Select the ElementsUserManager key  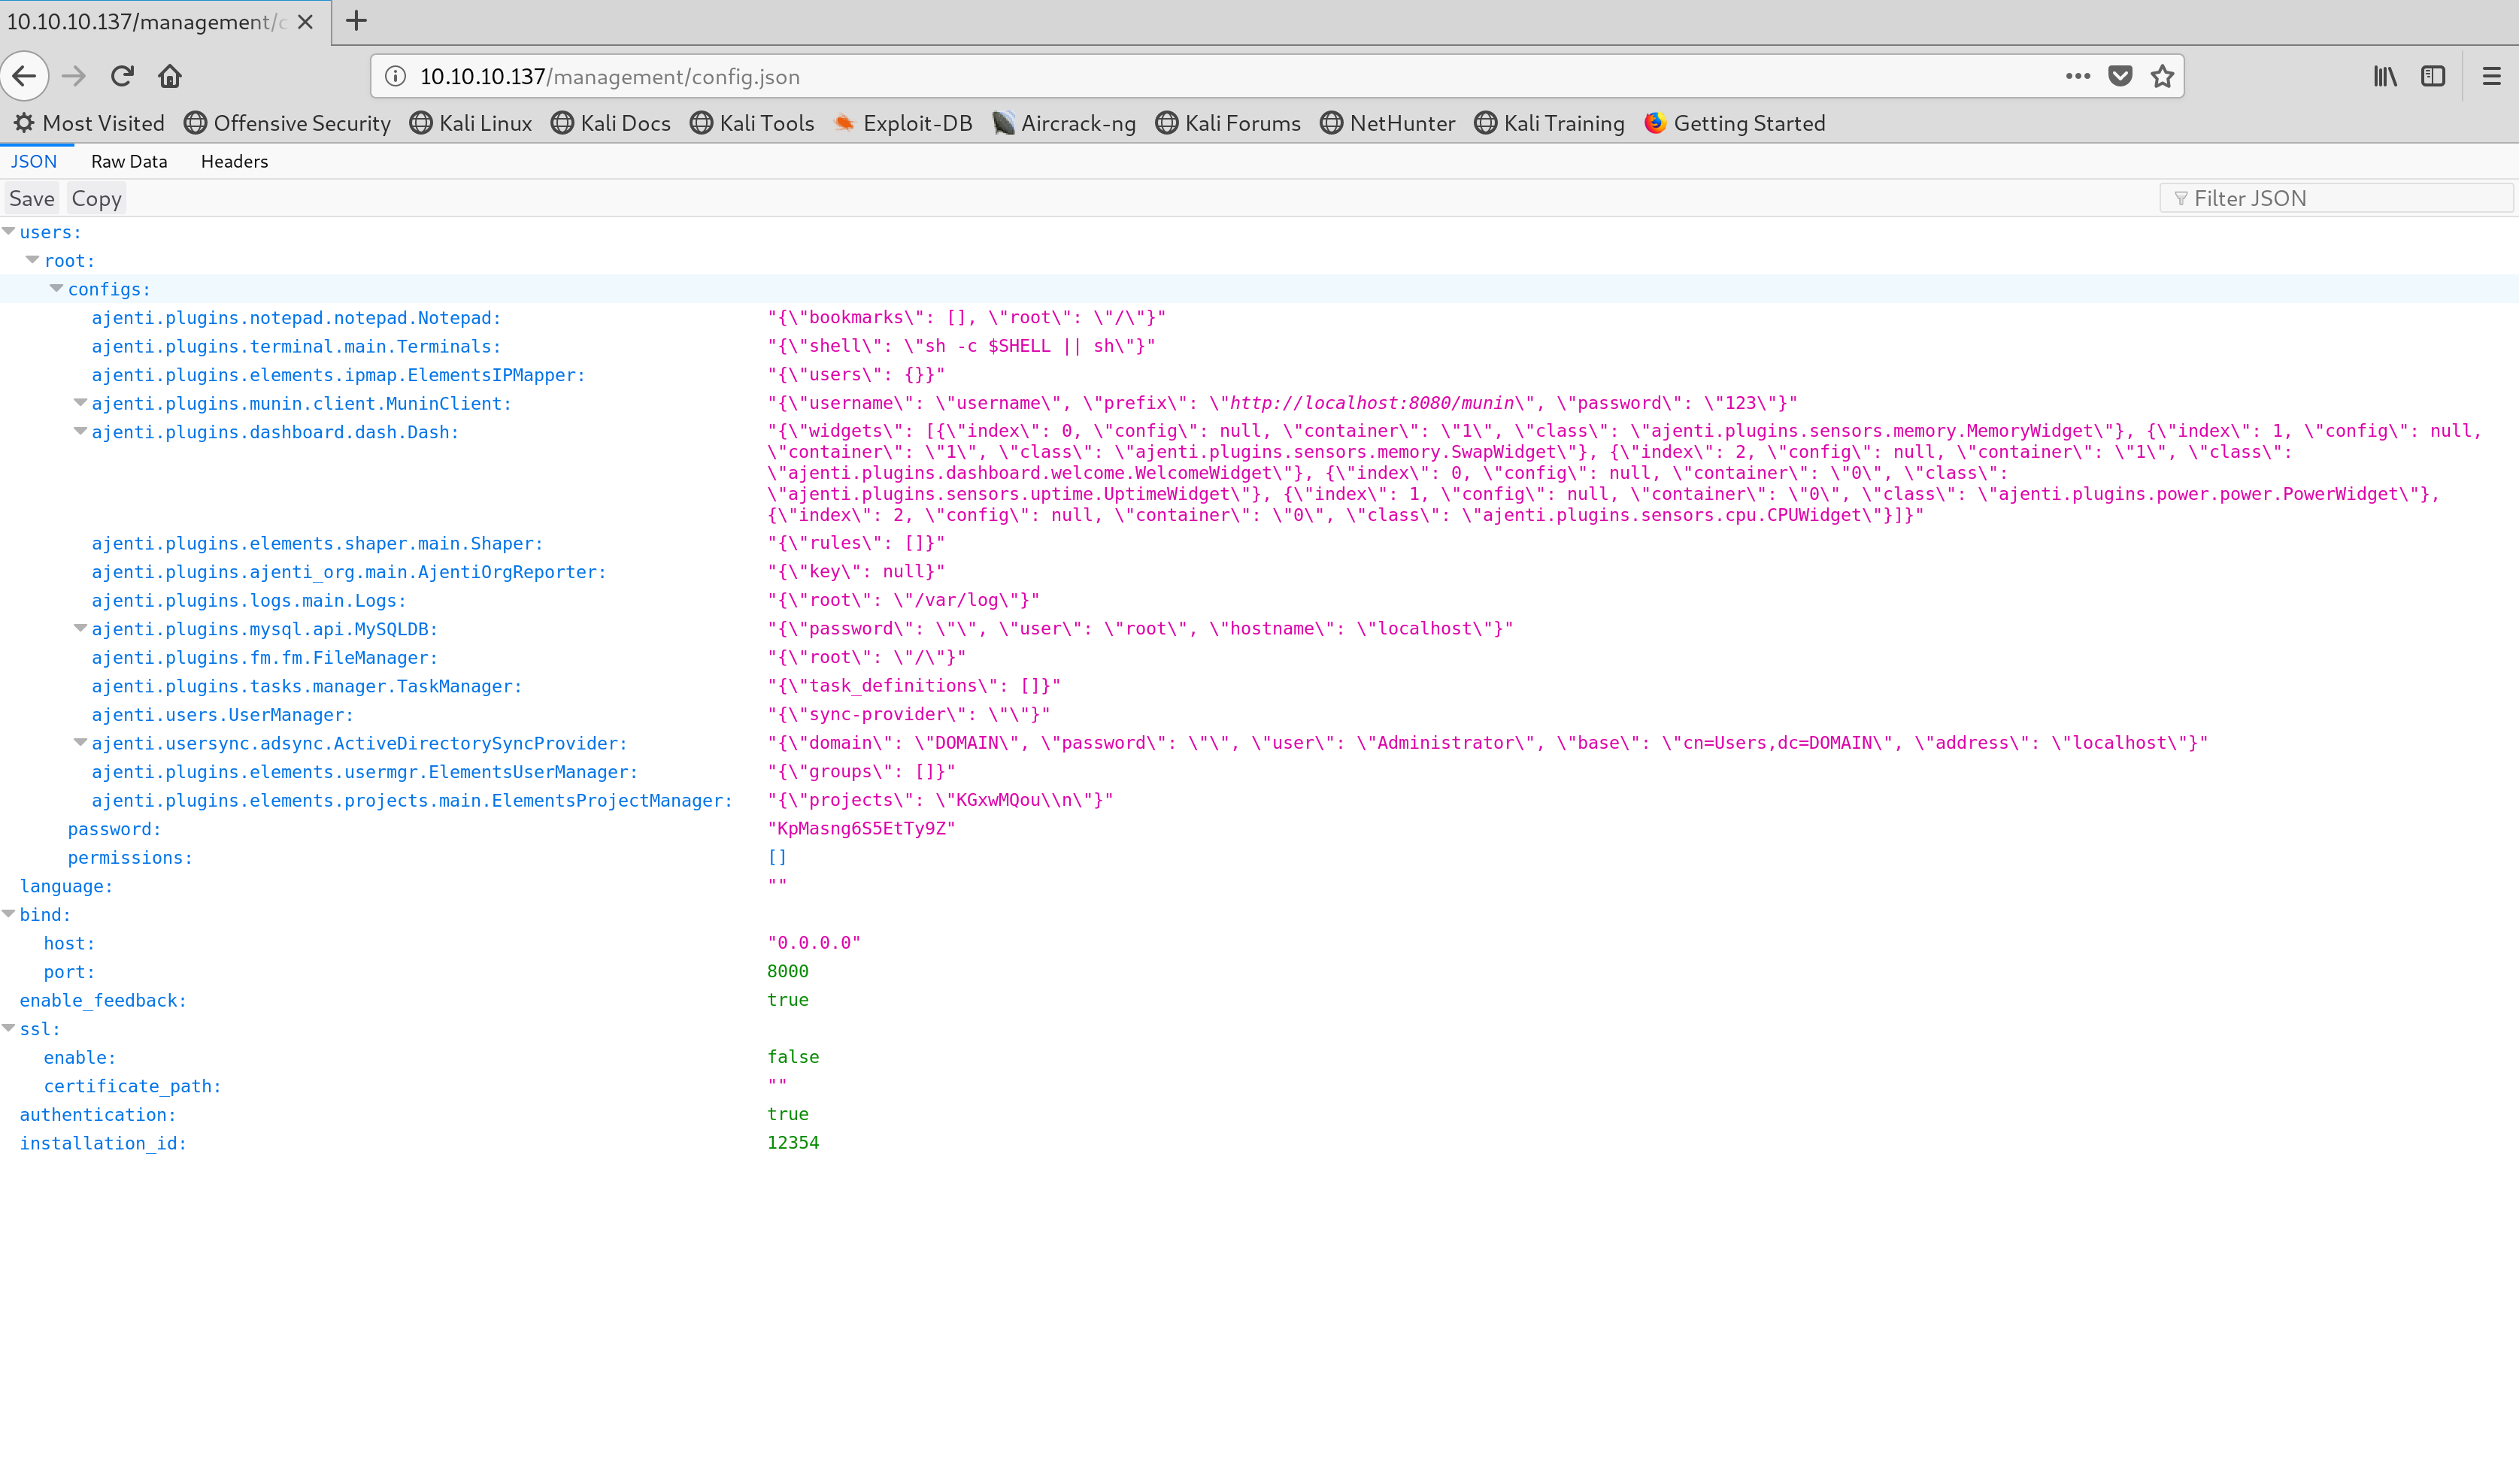pyautogui.click(x=364, y=772)
